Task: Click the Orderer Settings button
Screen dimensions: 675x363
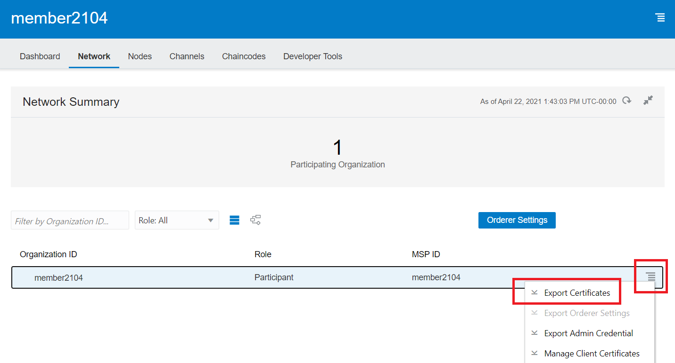Action: point(517,220)
